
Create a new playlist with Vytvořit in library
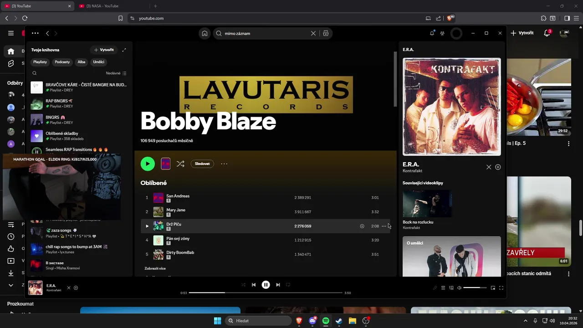point(104,50)
